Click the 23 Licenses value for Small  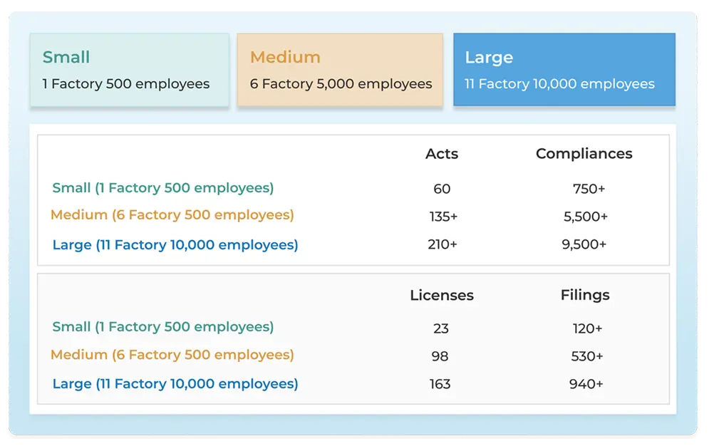442,328
